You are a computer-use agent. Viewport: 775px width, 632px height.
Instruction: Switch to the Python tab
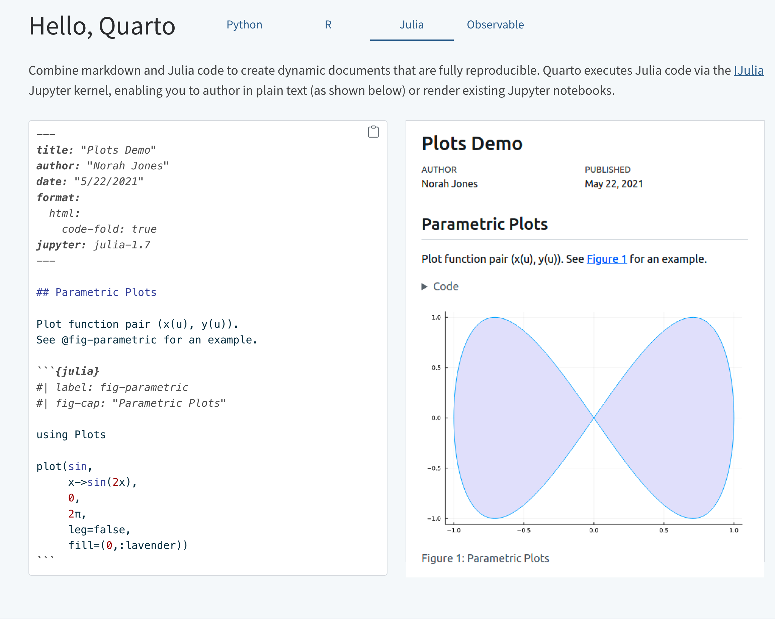244,25
